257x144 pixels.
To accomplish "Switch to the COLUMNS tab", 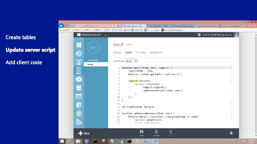I will (x=141, y=53).
